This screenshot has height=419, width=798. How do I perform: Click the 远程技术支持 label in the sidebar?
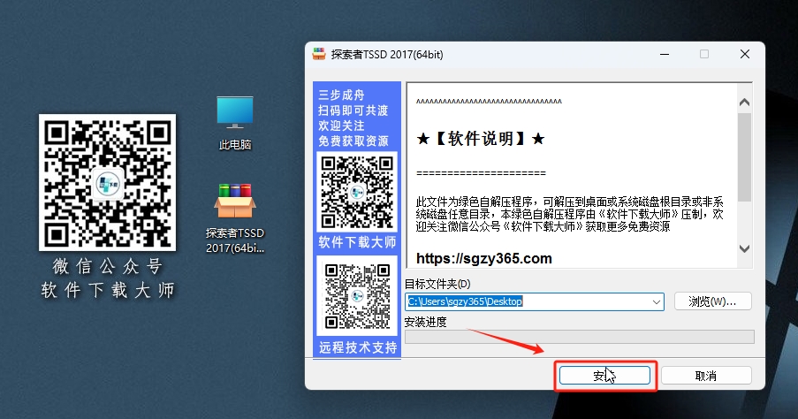[358, 347]
